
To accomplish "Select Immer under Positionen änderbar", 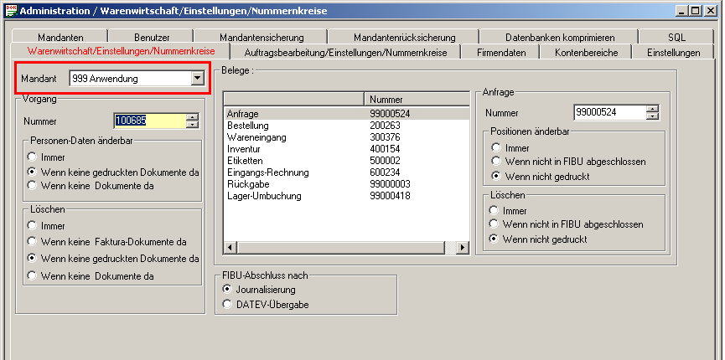I will click(496, 147).
